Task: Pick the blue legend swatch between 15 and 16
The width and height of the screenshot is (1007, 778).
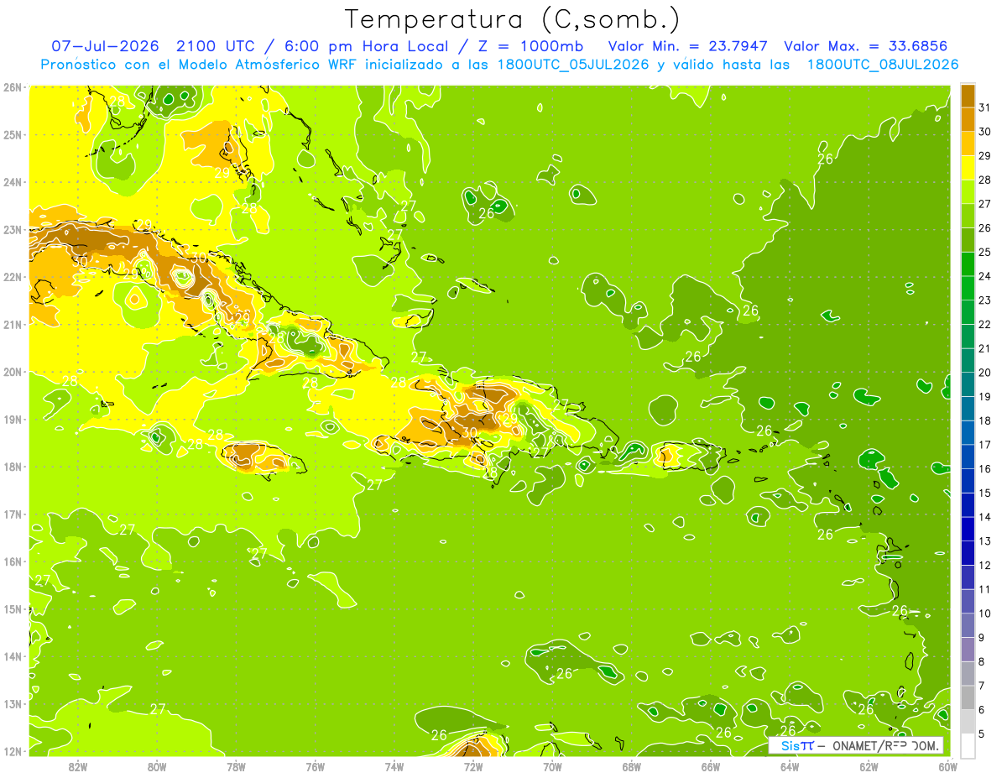Action: click(968, 481)
